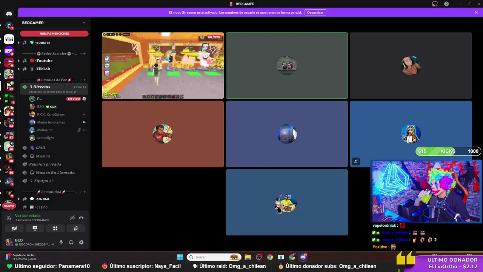The image size is (483, 272).
Task: Click Discord icon in the taskbar
Action: 303,257
